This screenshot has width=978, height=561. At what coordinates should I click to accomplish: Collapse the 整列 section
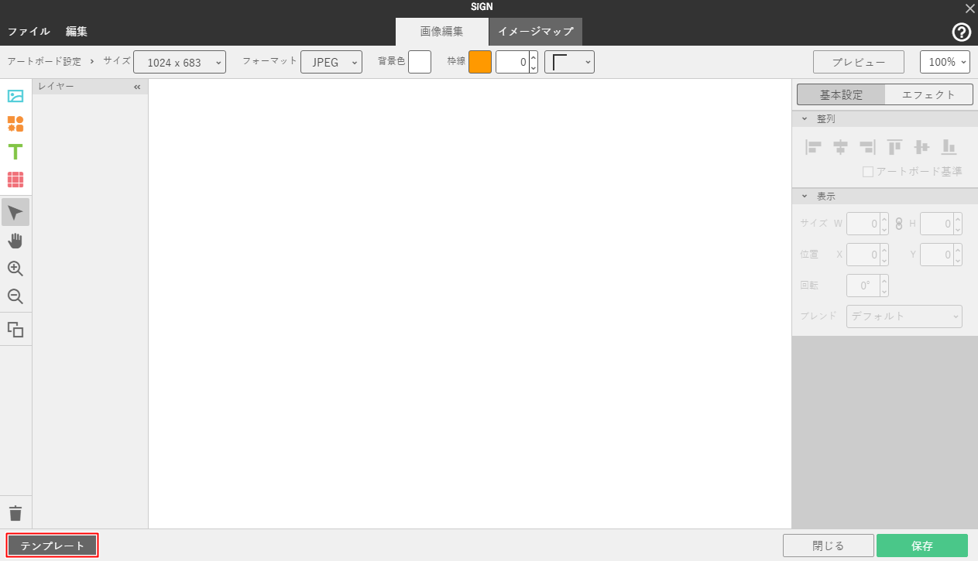[804, 119]
